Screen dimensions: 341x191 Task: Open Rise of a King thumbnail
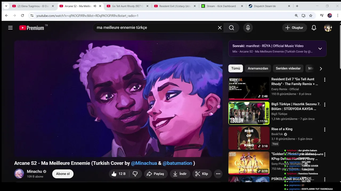click(x=249, y=138)
